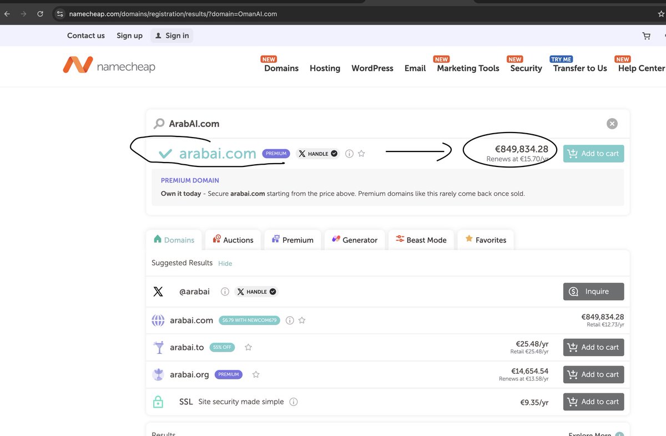Add SSL to cart
This screenshot has height=436, width=666.
point(593,402)
